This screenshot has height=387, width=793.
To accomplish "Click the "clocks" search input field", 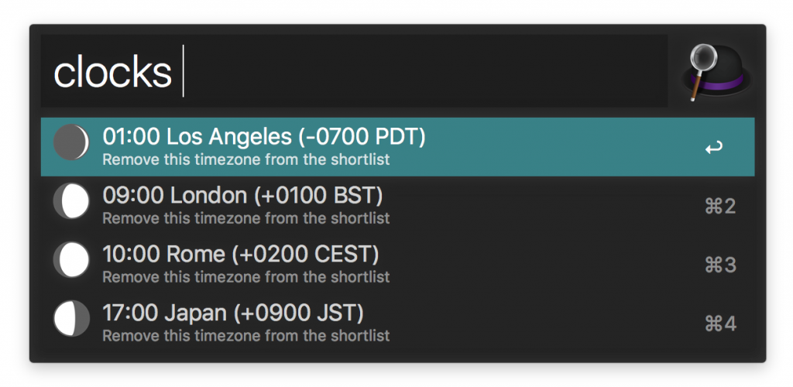I will tap(354, 71).
